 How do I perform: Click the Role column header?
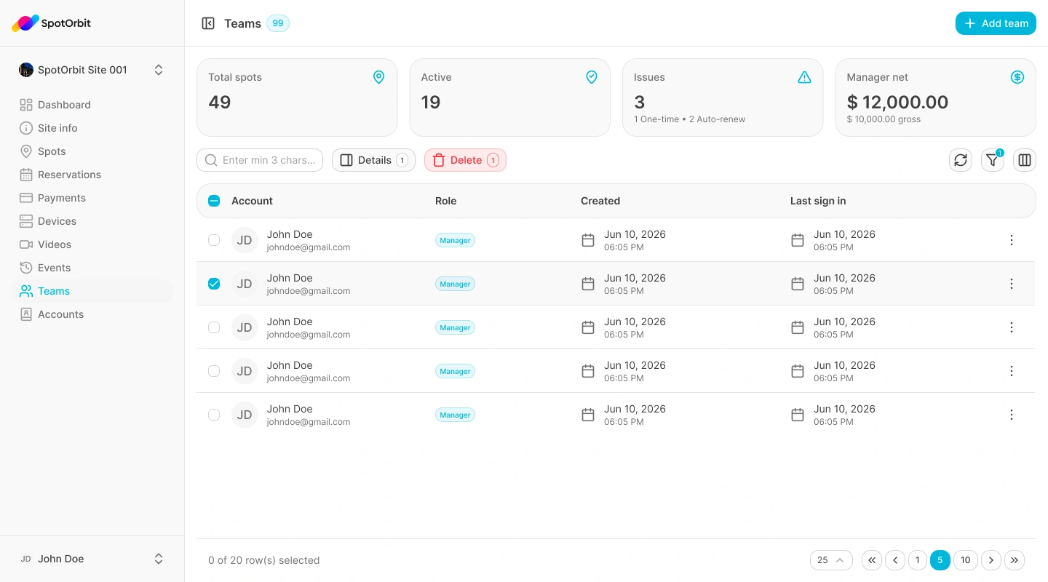[x=446, y=201]
